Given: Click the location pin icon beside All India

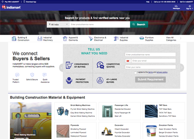Looking at the screenshot, I should tap(50, 24).
